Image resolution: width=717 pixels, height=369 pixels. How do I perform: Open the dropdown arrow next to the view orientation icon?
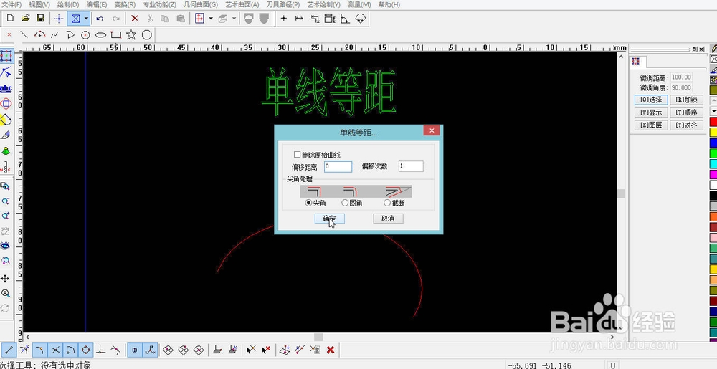(211, 19)
